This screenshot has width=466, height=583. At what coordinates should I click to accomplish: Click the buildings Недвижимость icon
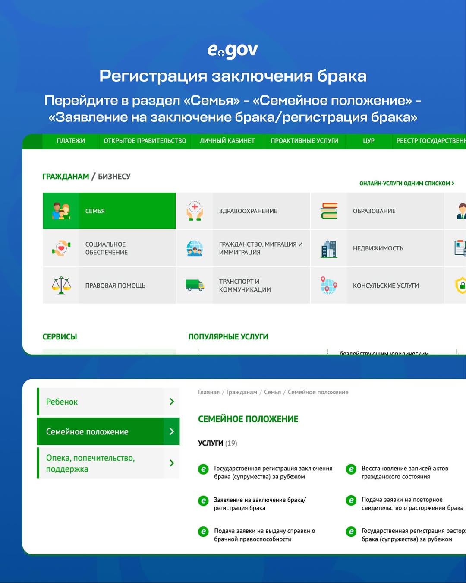click(x=329, y=248)
